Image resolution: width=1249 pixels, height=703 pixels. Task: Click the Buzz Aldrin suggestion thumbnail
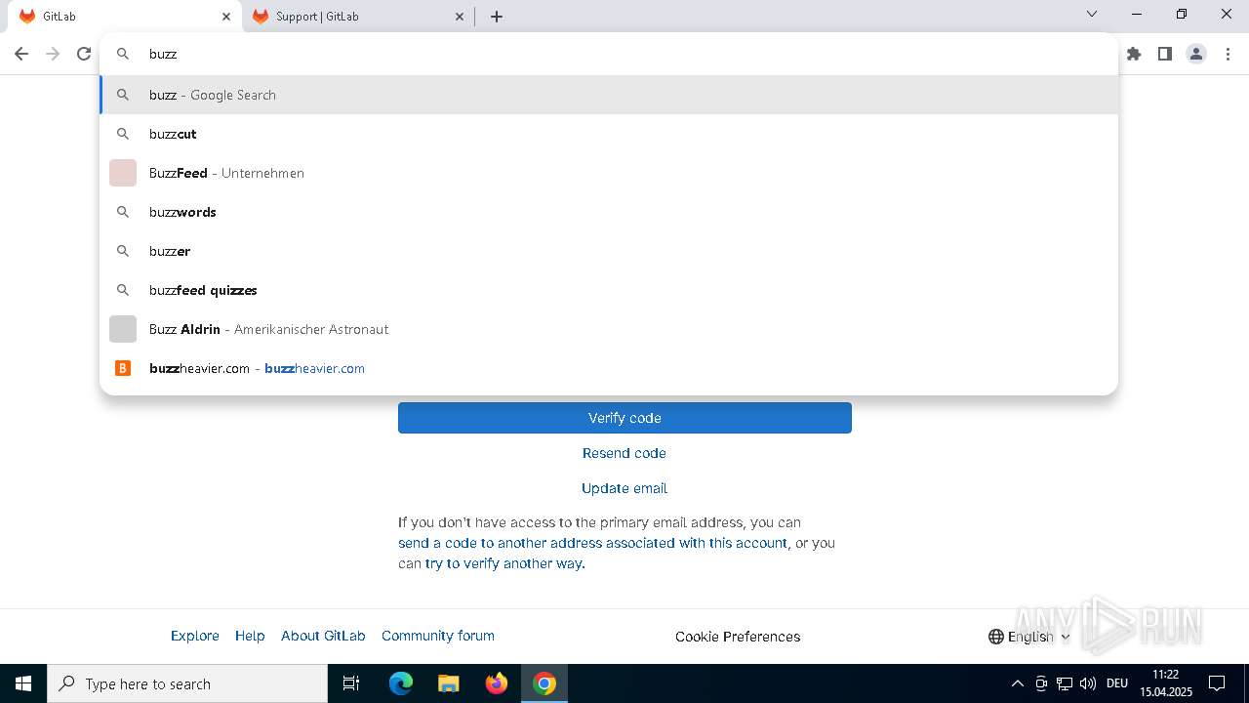coord(123,329)
